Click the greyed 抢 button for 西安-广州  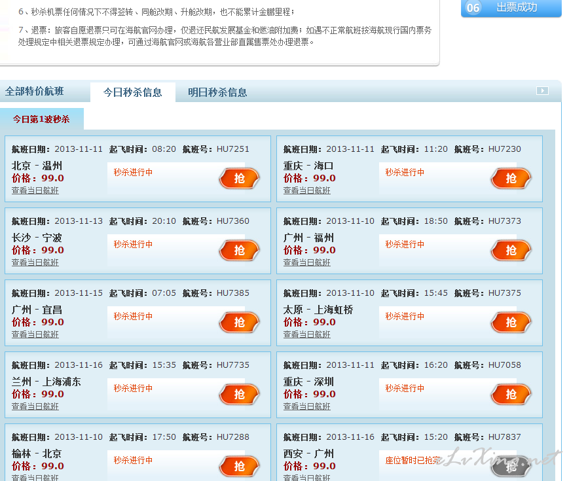point(511,466)
